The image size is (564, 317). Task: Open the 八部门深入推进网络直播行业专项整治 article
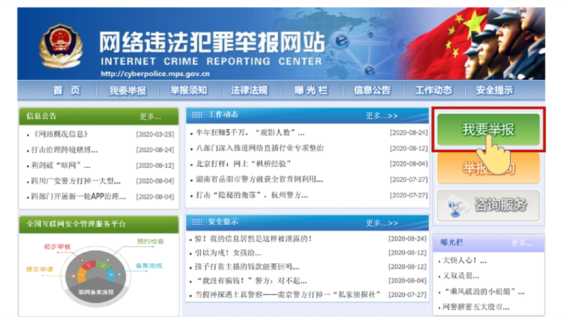(260, 148)
